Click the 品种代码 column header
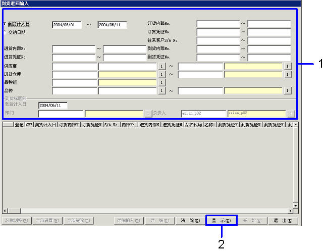The image size is (324, 252). [x=193, y=124]
